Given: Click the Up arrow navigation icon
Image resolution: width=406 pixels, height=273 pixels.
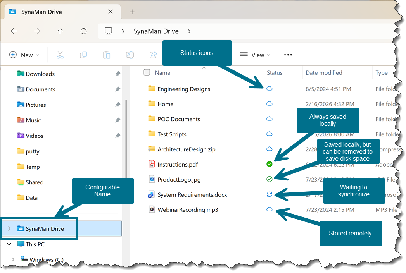Looking at the screenshot, I should point(60,31).
